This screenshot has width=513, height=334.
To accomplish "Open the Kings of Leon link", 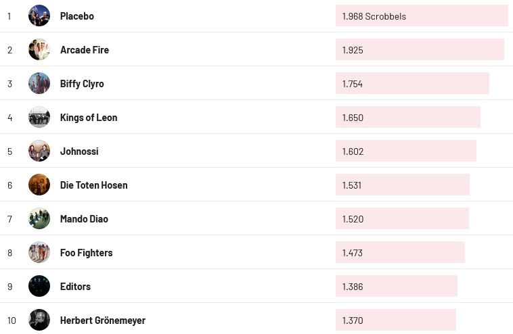I will coord(89,117).
